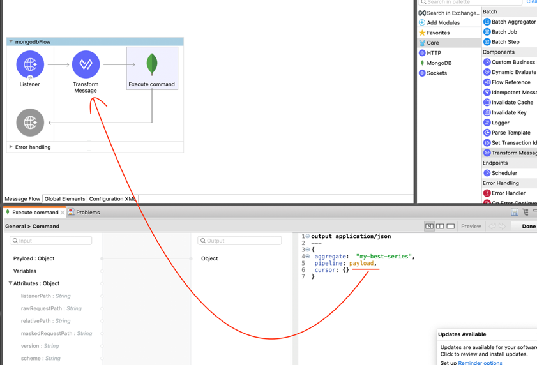
Task: Select the Transform Message component icon
Action: (x=86, y=64)
